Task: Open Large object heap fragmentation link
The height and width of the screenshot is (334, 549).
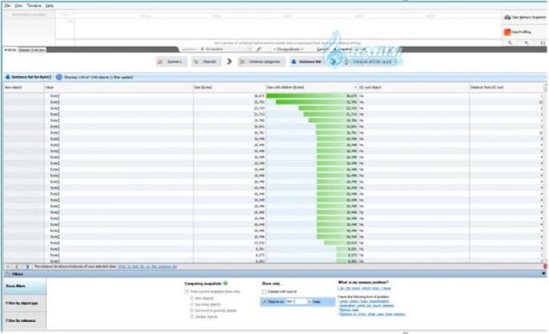Action: click(364, 301)
